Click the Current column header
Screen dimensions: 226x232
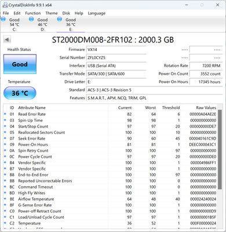[125, 108]
